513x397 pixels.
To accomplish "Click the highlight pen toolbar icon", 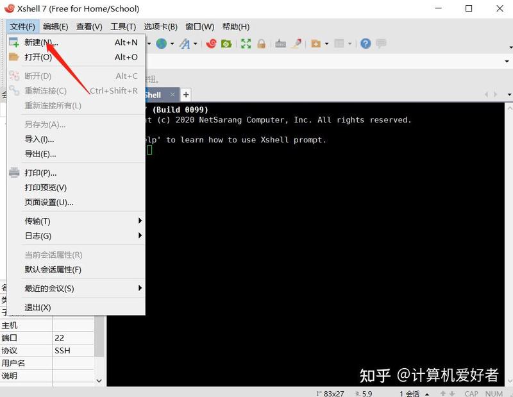I will pyautogui.click(x=296, y=44).
